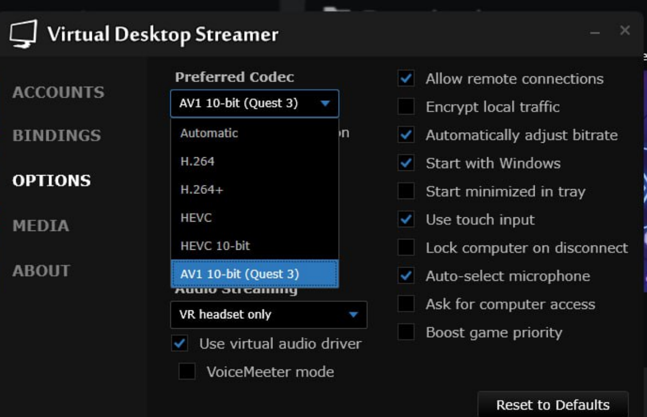This screenshot has width=647, height=417.
Task: Close the Virtual Desktop Streamer window
Action: pyautogui.click(x=625, y=30)
